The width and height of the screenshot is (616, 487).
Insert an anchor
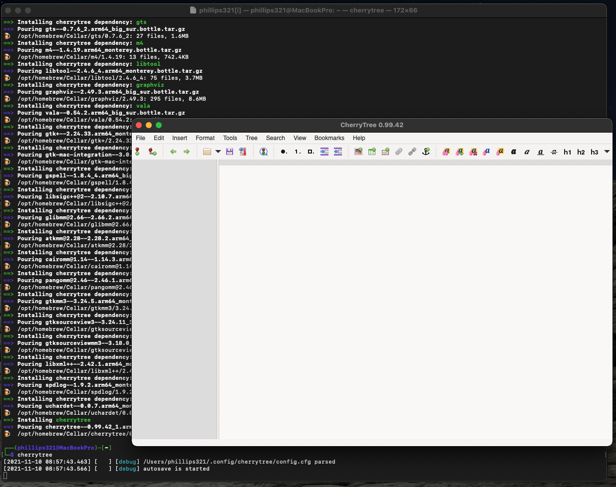pos(426,152)
